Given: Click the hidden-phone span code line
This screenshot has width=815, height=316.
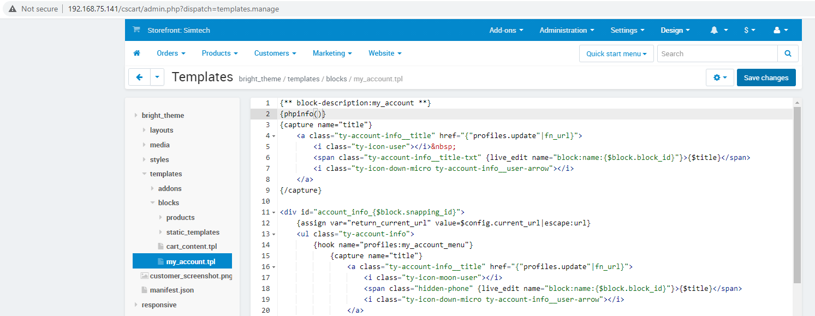Looking at the screenshot, I should (x=553, y=289).
